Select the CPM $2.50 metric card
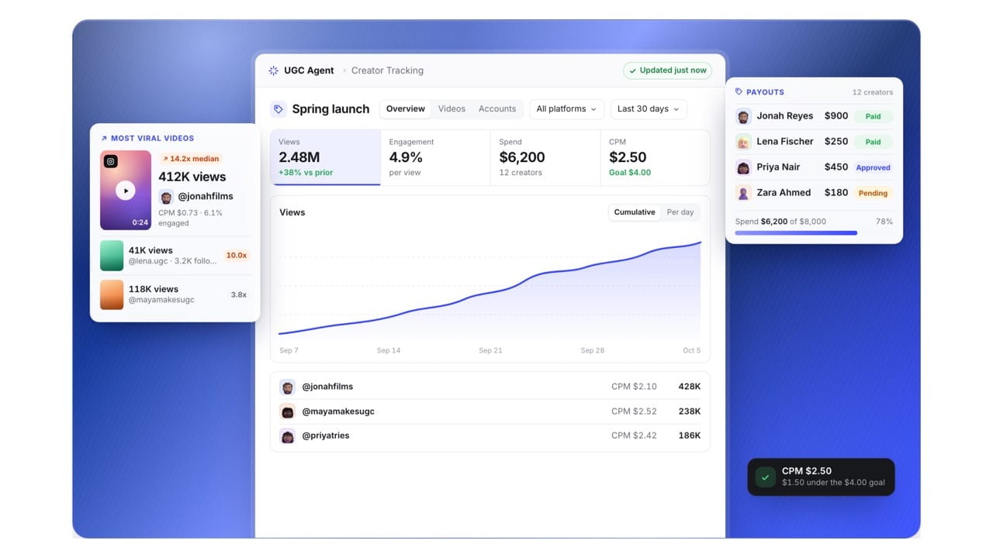This screenshot has width=993, height=558. [x=655, y=157]
